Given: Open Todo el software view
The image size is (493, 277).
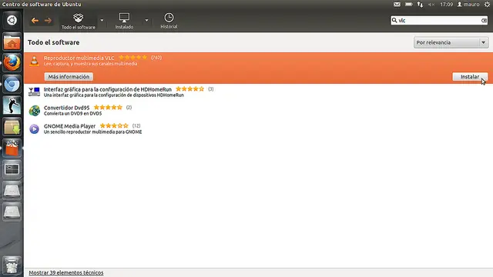Looking at the screenshot, I should pos(79,21).
